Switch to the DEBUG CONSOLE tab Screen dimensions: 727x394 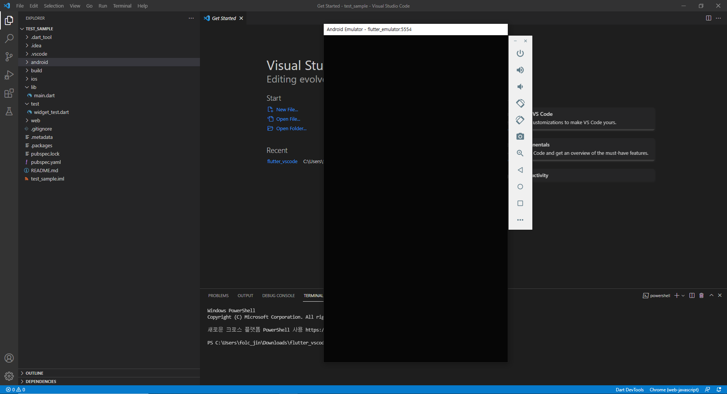(x=278, y=296)
